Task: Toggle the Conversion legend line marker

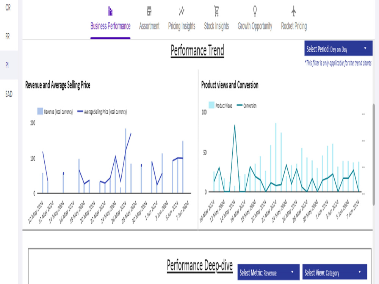Action: pos(239,105)
